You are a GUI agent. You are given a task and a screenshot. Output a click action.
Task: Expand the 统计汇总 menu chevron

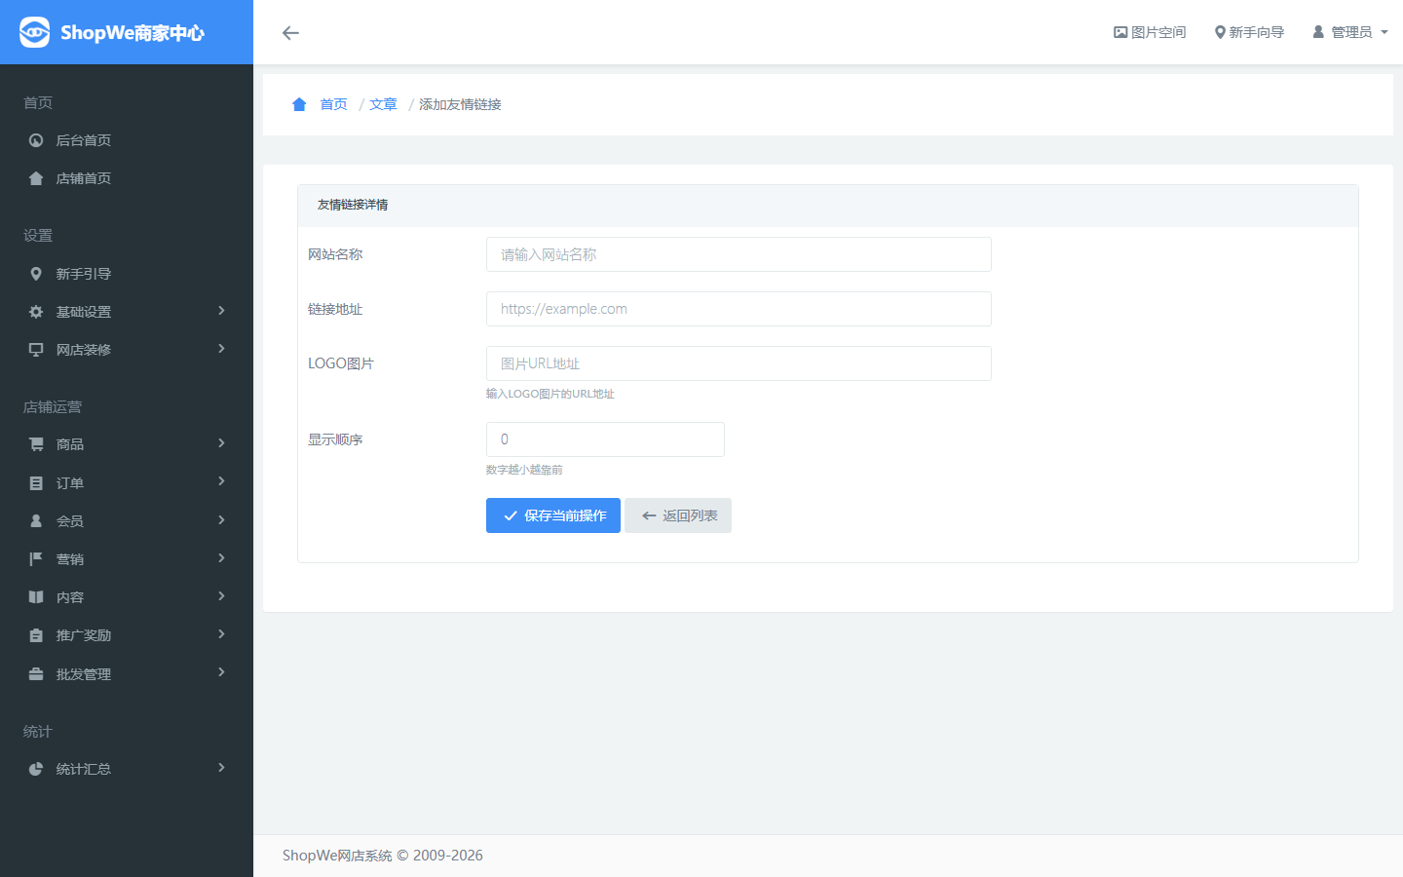(221, 768)
